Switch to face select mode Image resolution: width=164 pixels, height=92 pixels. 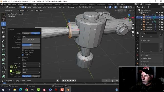[x=25, y=7]
